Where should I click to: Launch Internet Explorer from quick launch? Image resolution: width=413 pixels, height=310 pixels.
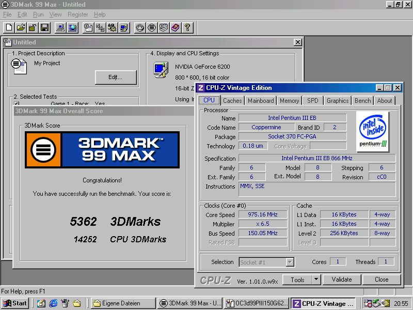53,303
